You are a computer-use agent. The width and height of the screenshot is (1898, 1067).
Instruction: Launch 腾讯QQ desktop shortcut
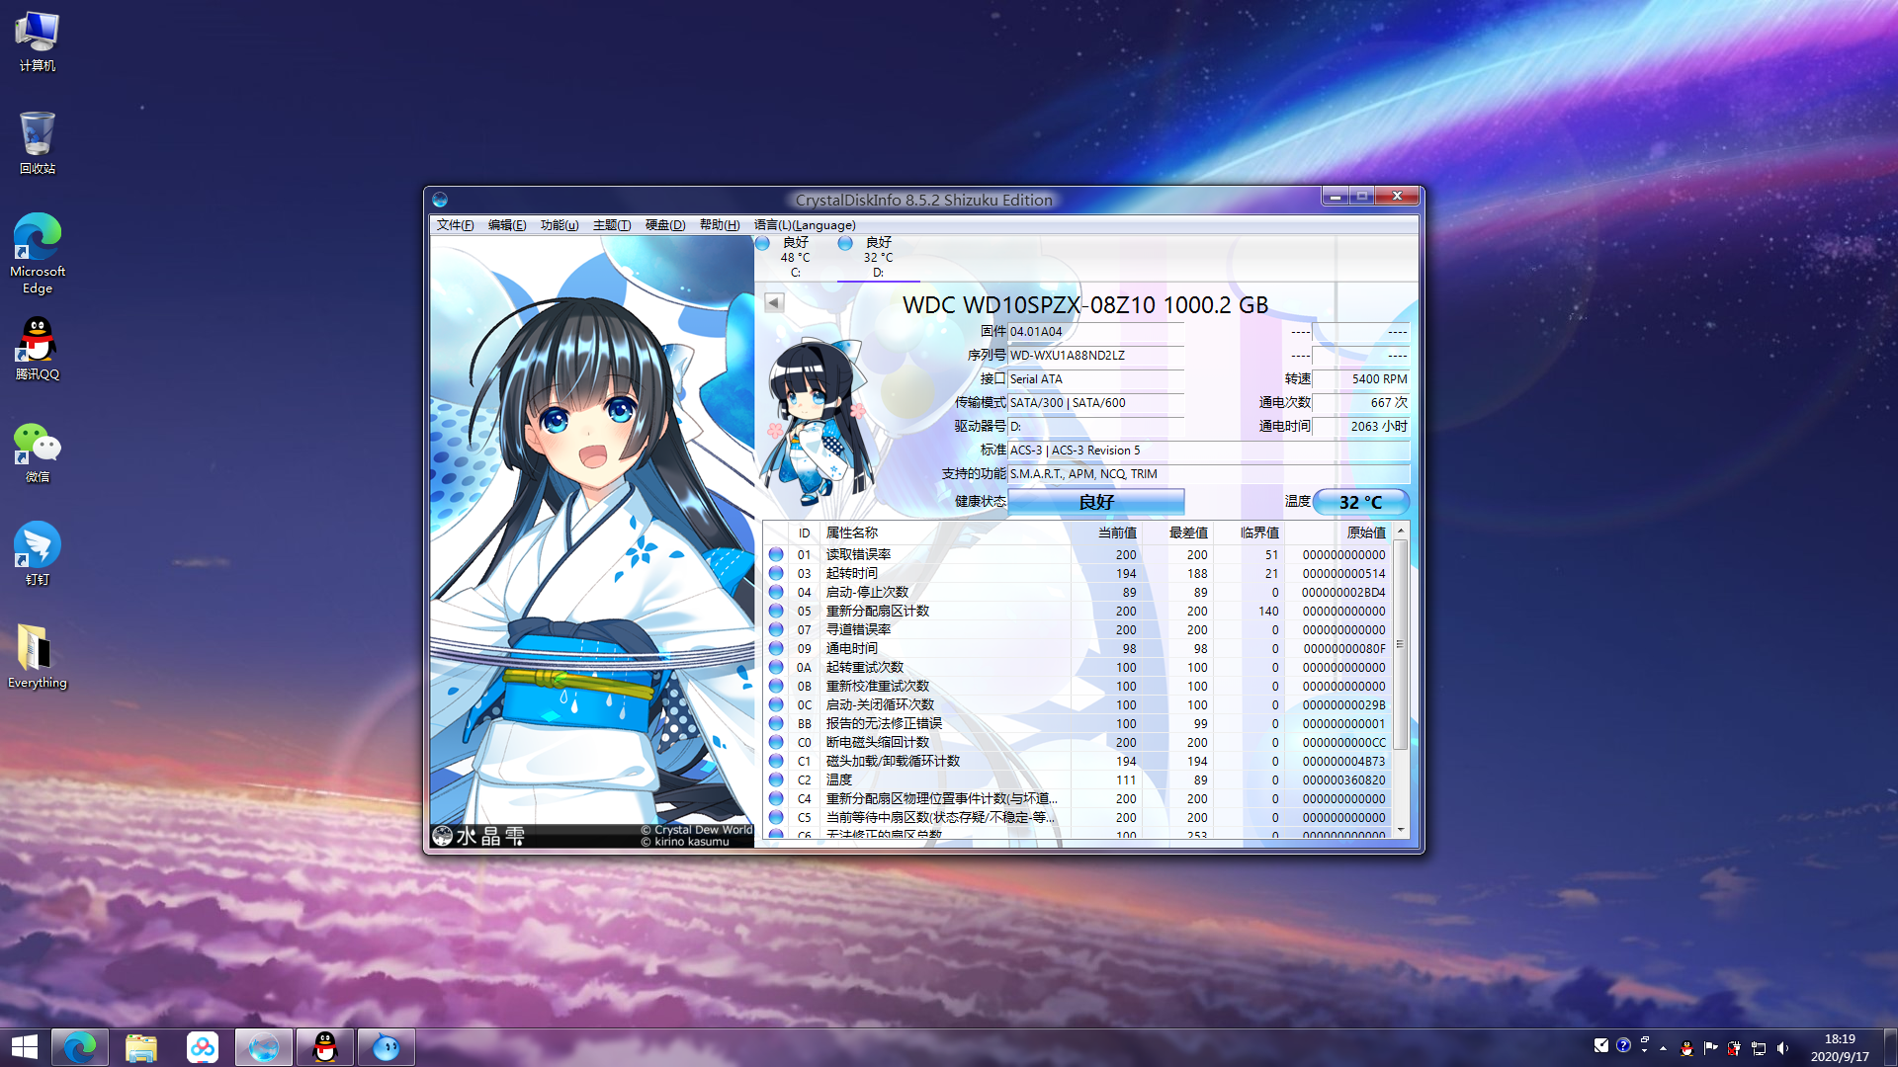coord(38,349)
